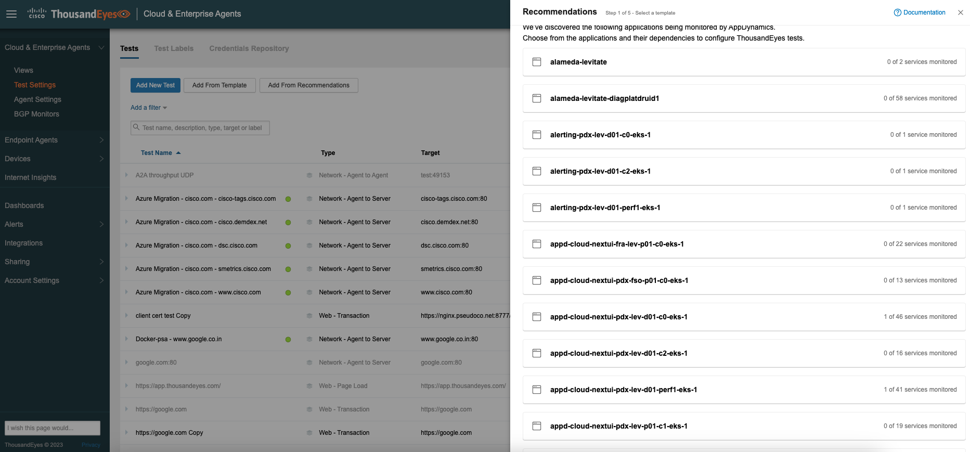Click the alerting-pdx-lev-d01-c0-eks-1 application icon

[x=537, y=135]
